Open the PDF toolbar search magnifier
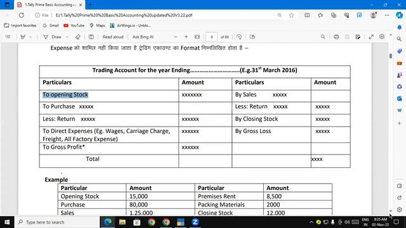Screen dimensions: 406x228 pyautogui.click(x=323, y=37)
